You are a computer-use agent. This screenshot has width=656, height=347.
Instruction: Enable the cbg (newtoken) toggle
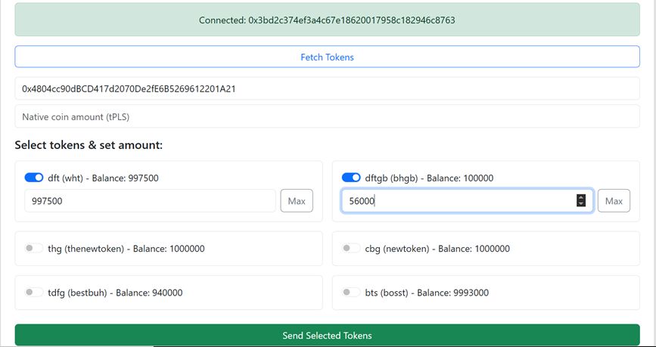351,248
